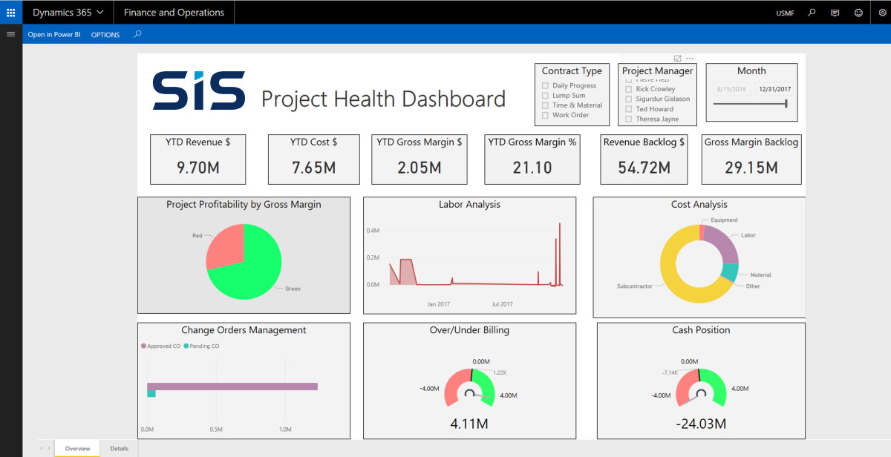This screenshot has height=457, width=891.
Task: Adjust the Month range slider handle
Action: 786,103
